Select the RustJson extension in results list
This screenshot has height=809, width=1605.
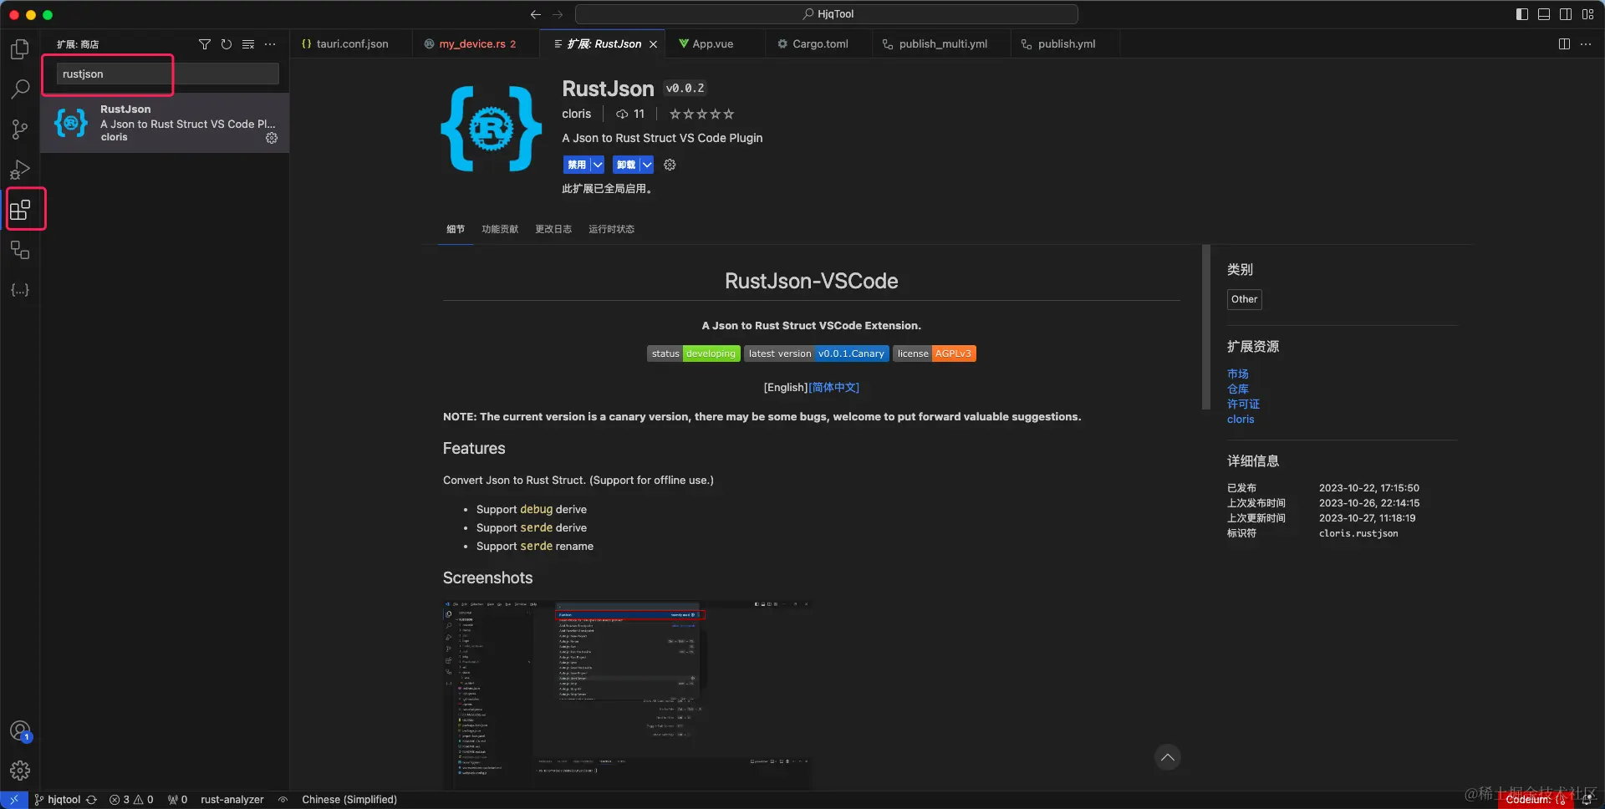[165, 123]
